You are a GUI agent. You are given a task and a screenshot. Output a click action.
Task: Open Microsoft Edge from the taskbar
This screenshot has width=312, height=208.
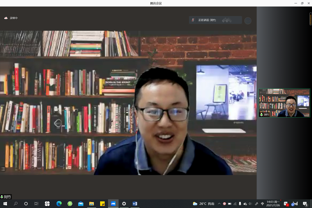coord(59,204)
